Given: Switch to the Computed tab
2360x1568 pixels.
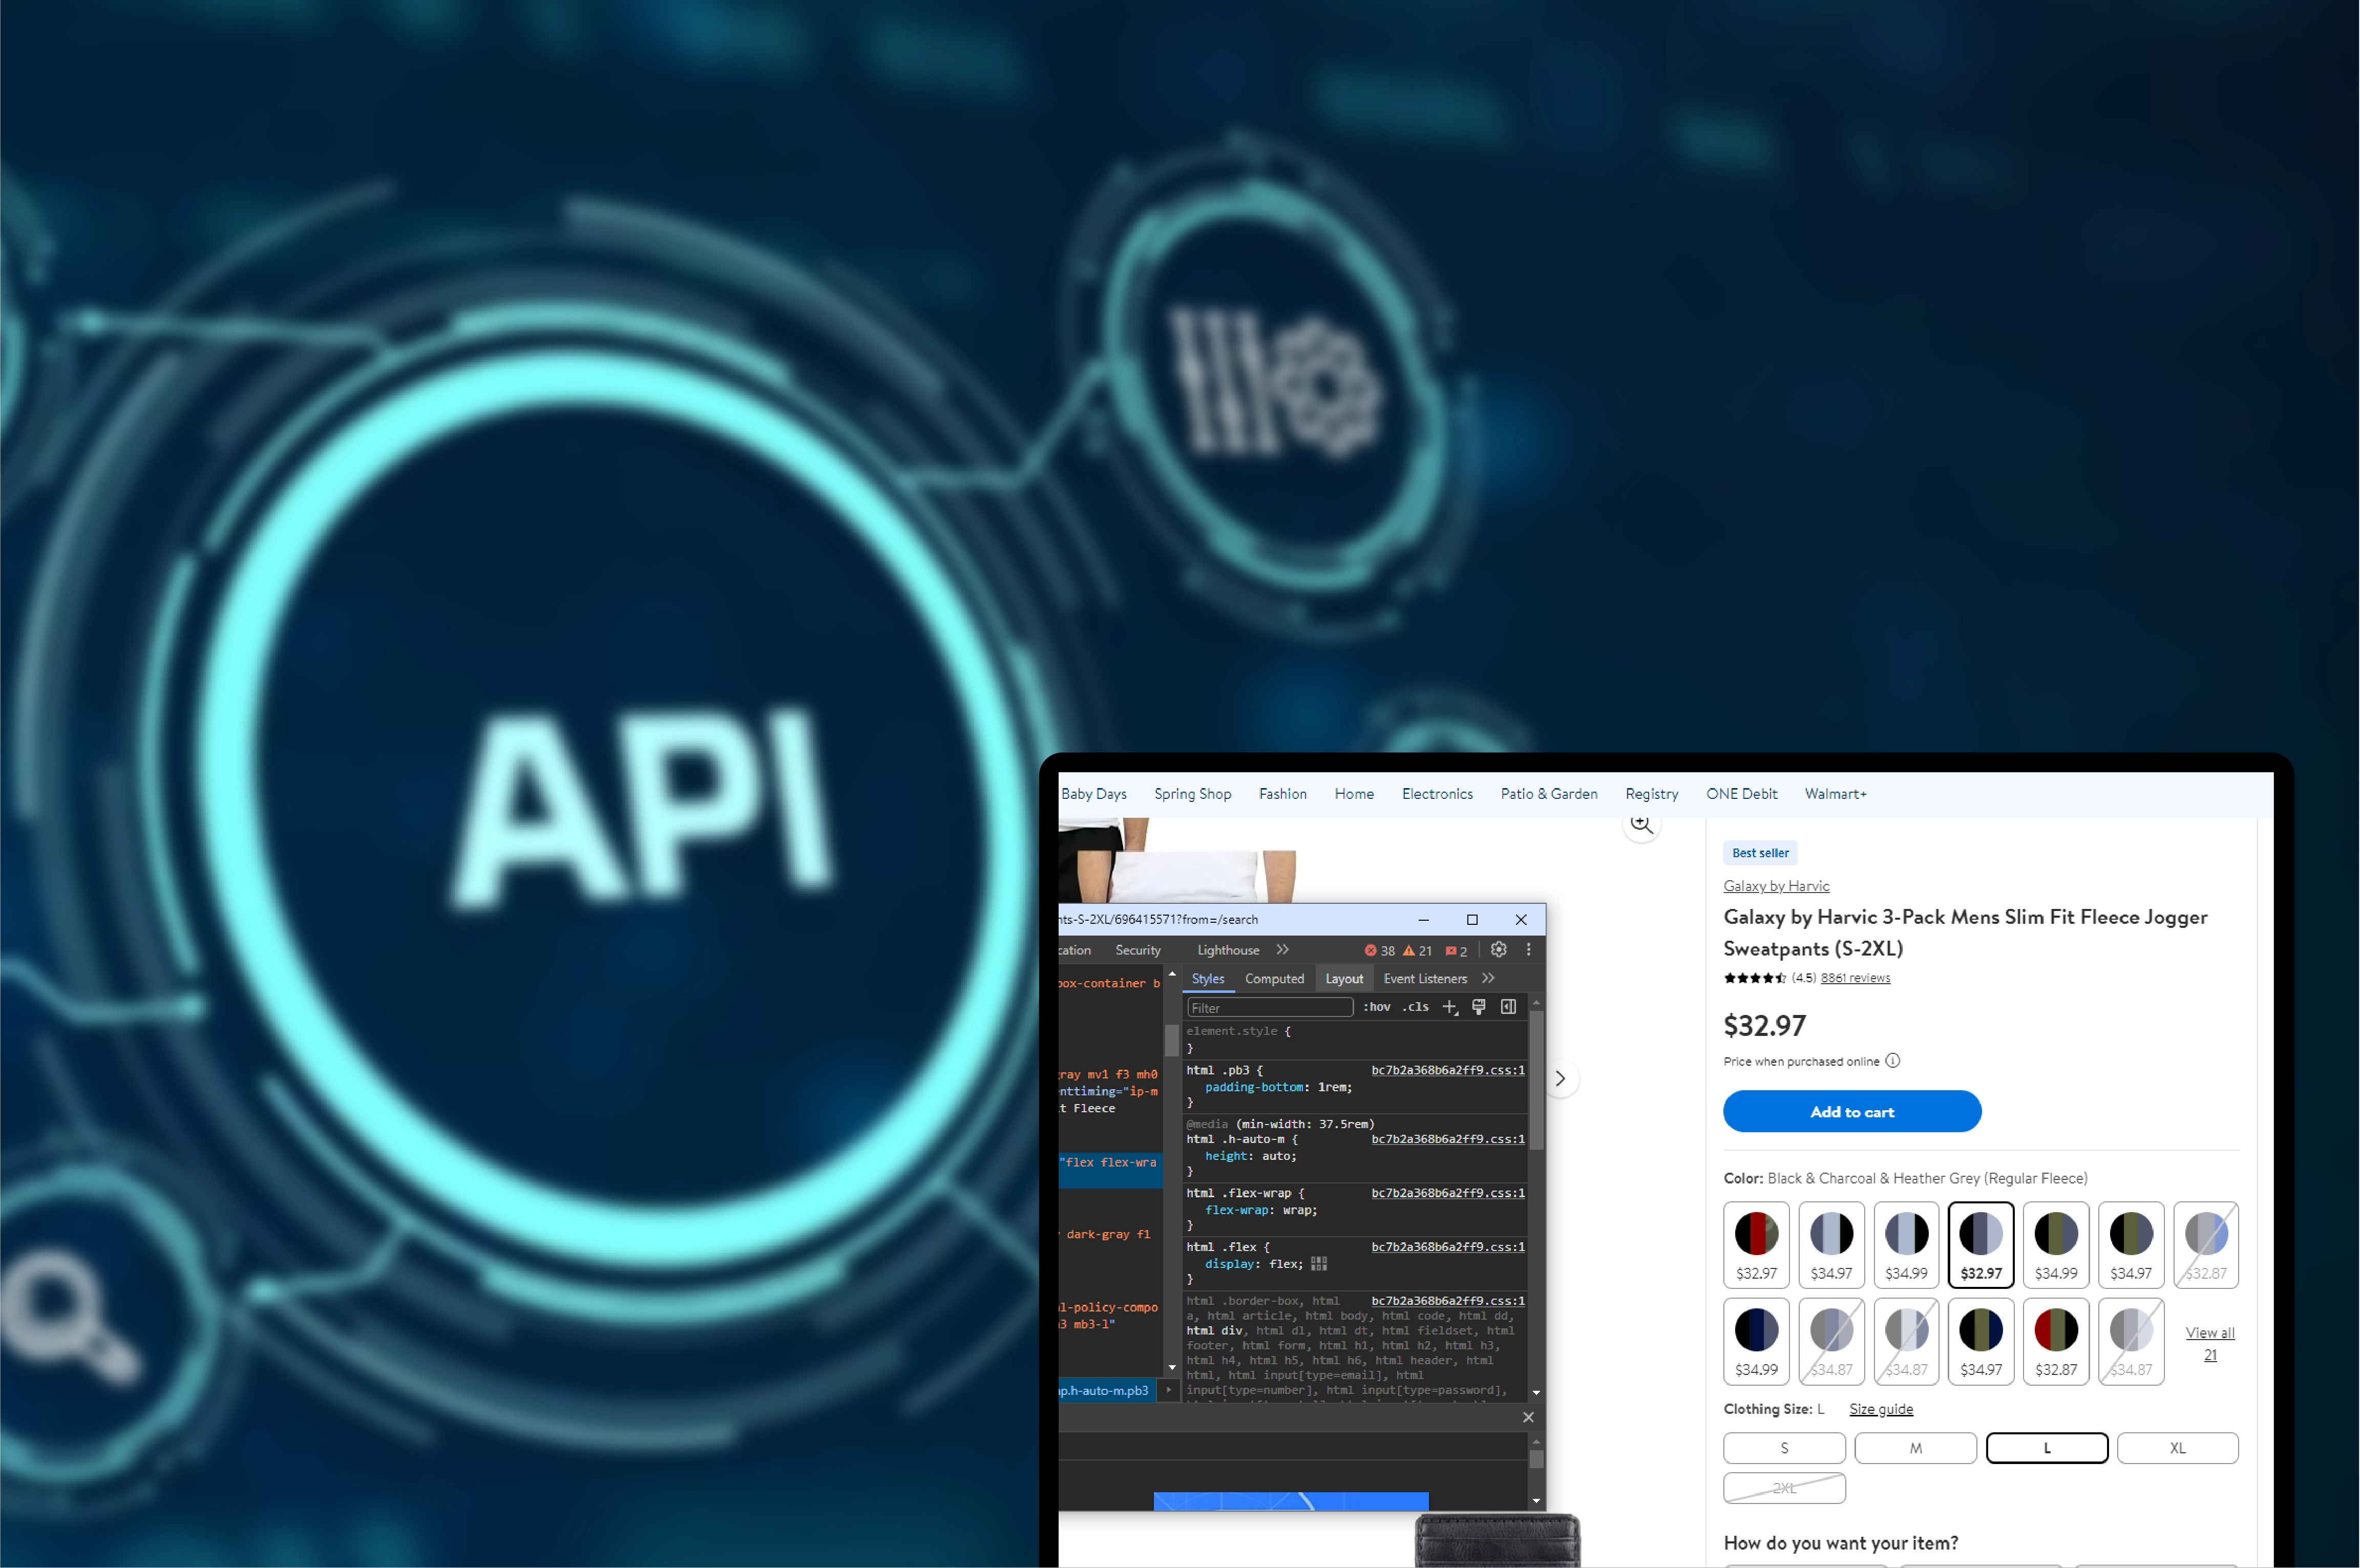Looking at the screenshot, I should pyautogui.click(x=1274, y=978).
